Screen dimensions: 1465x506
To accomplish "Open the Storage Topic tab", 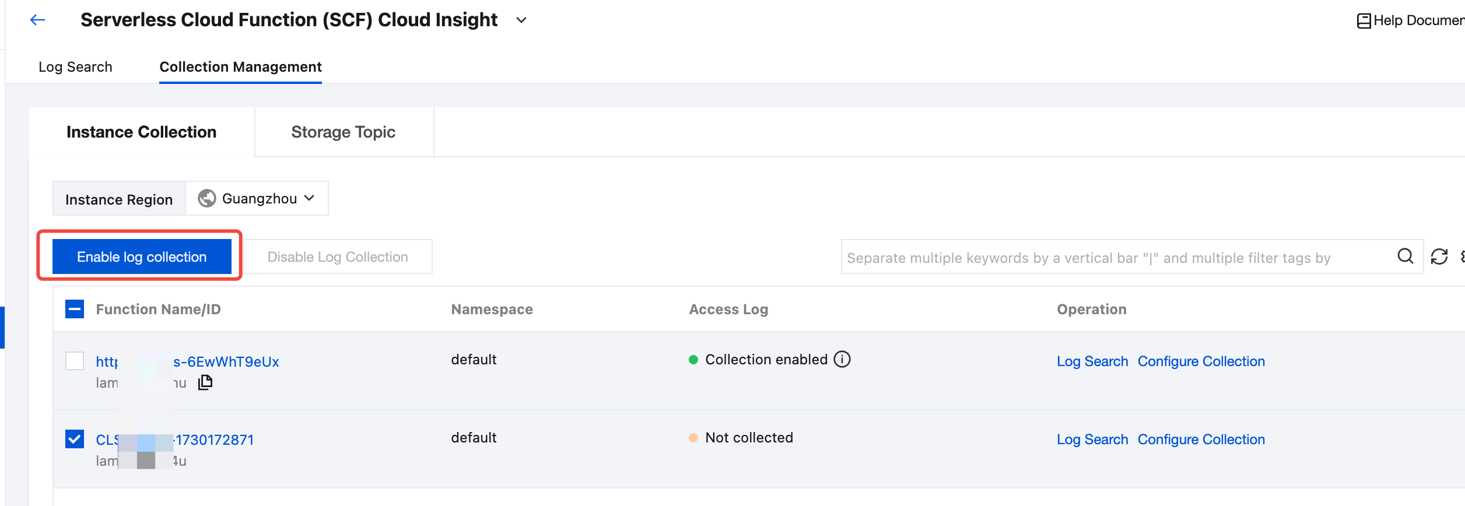I will (343, 132).
